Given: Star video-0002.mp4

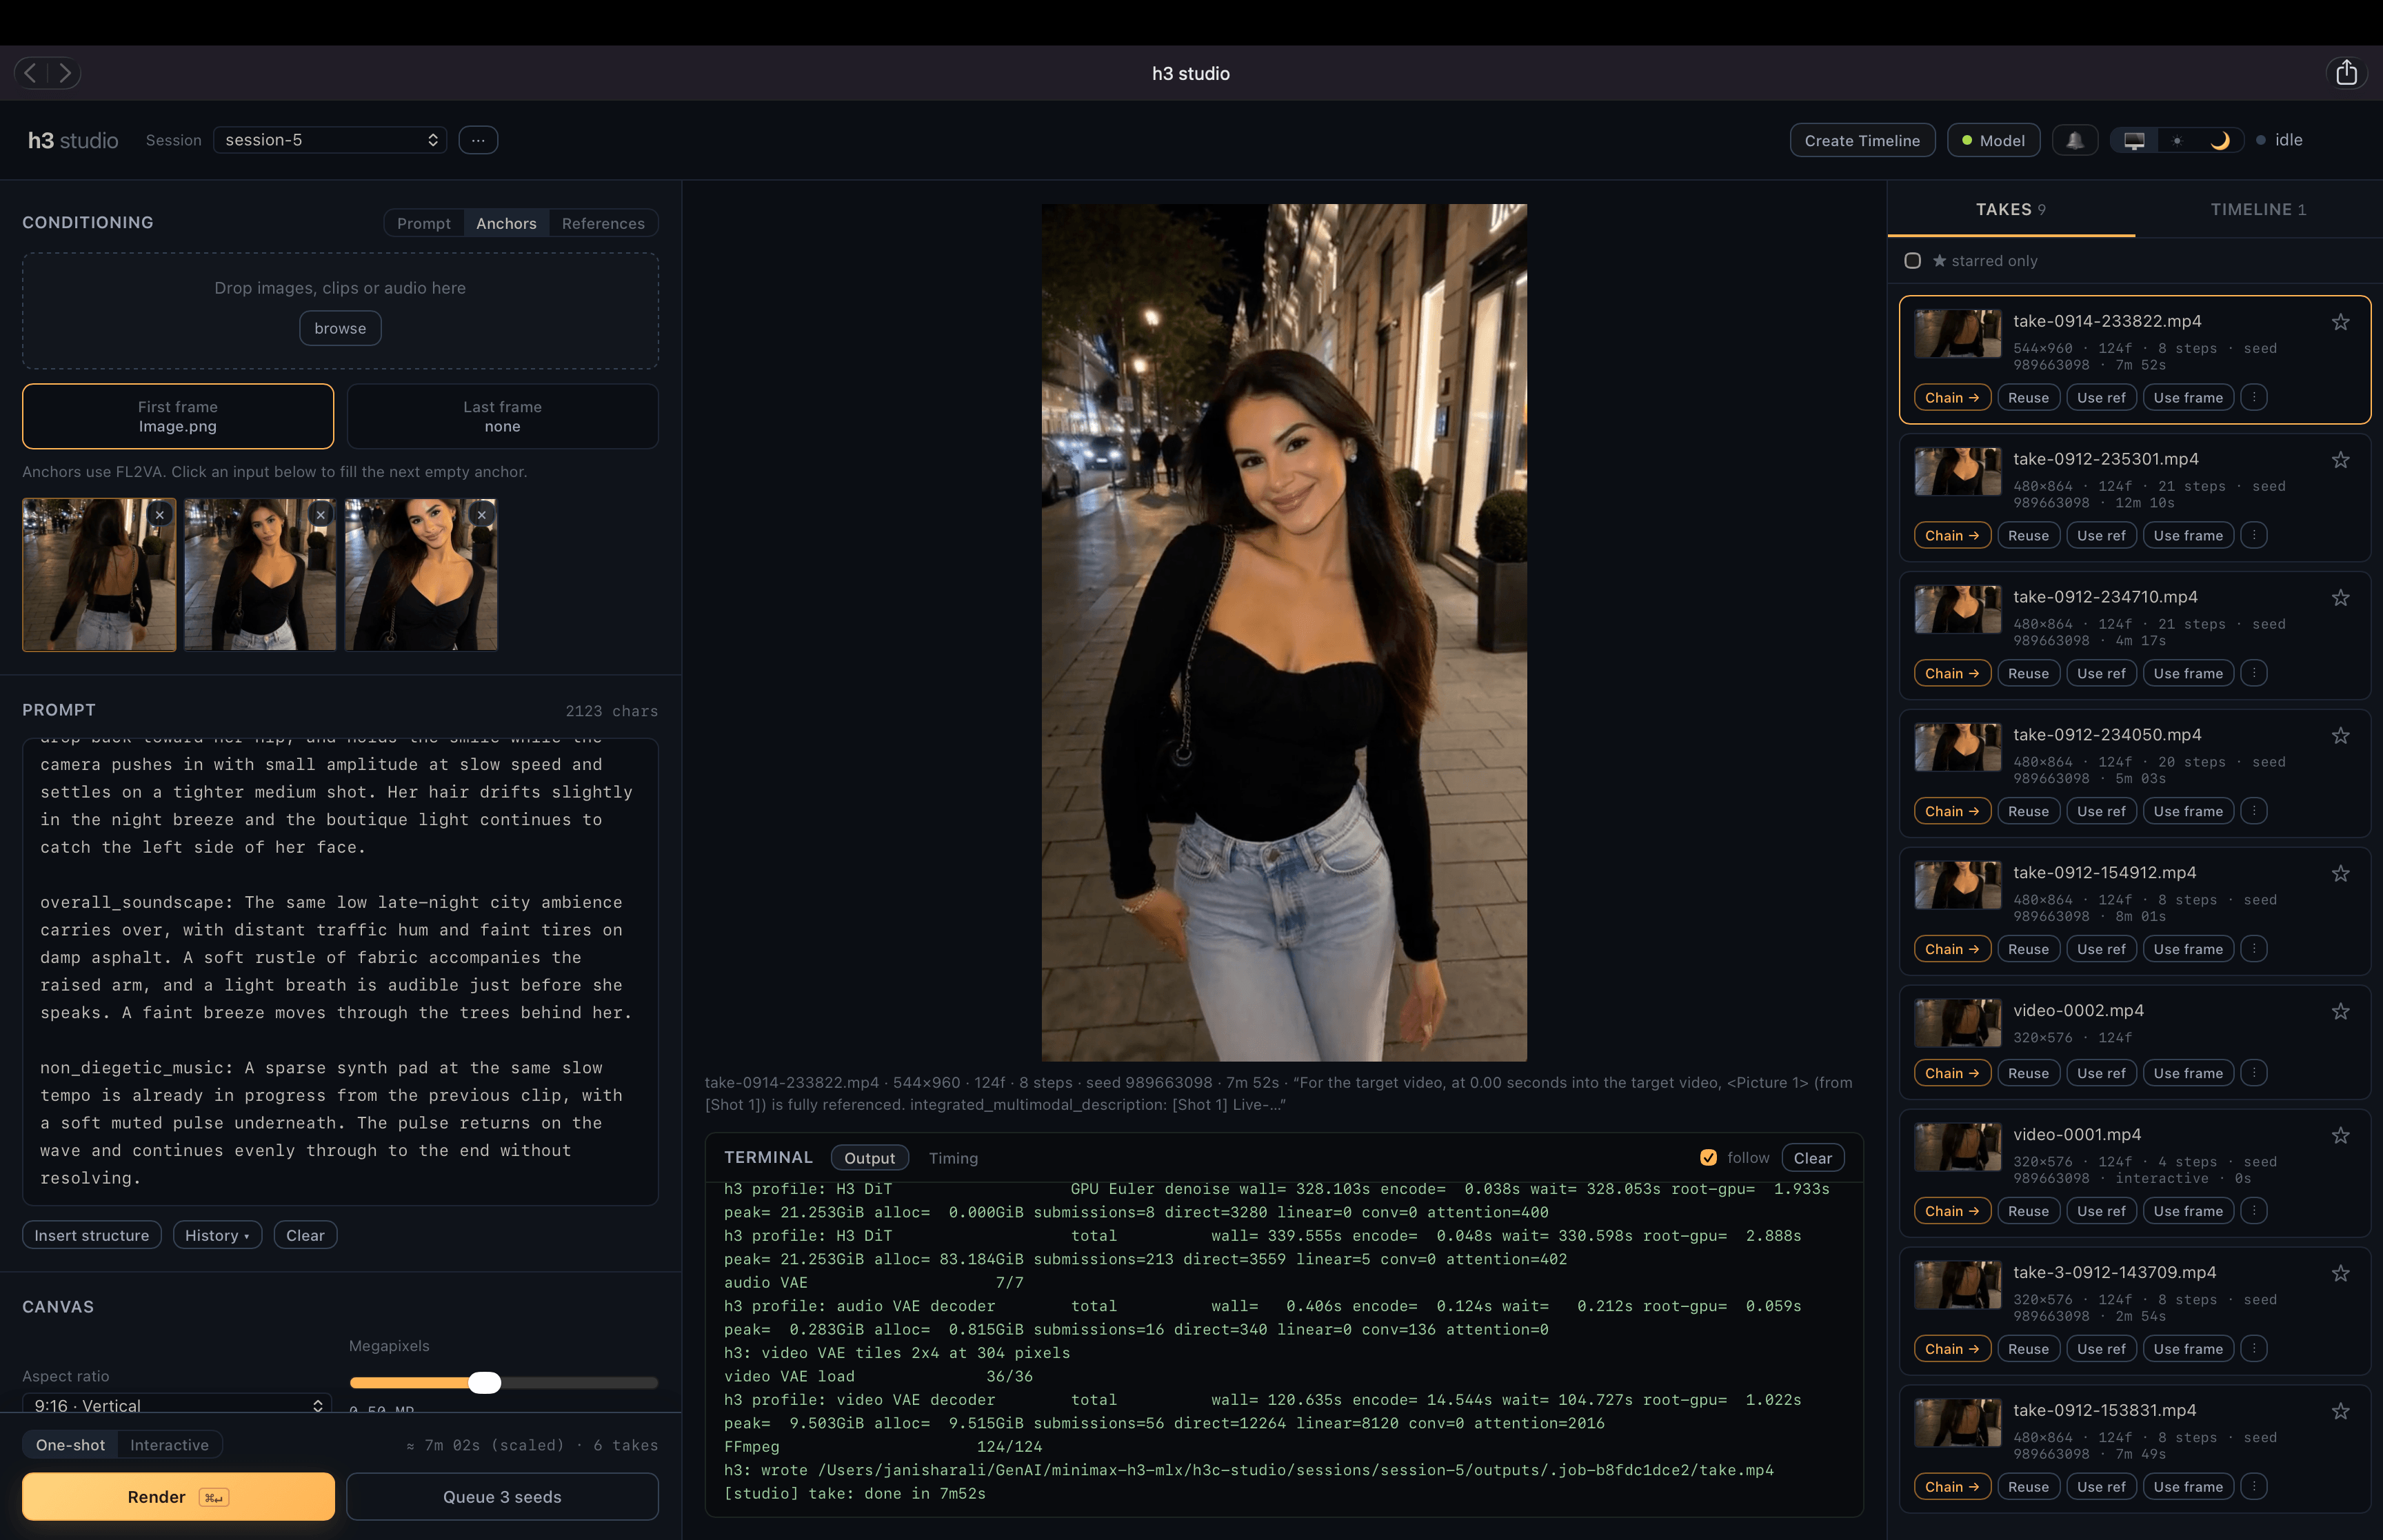Looking at the screenshot, I should click(x=2340, y=1012).
